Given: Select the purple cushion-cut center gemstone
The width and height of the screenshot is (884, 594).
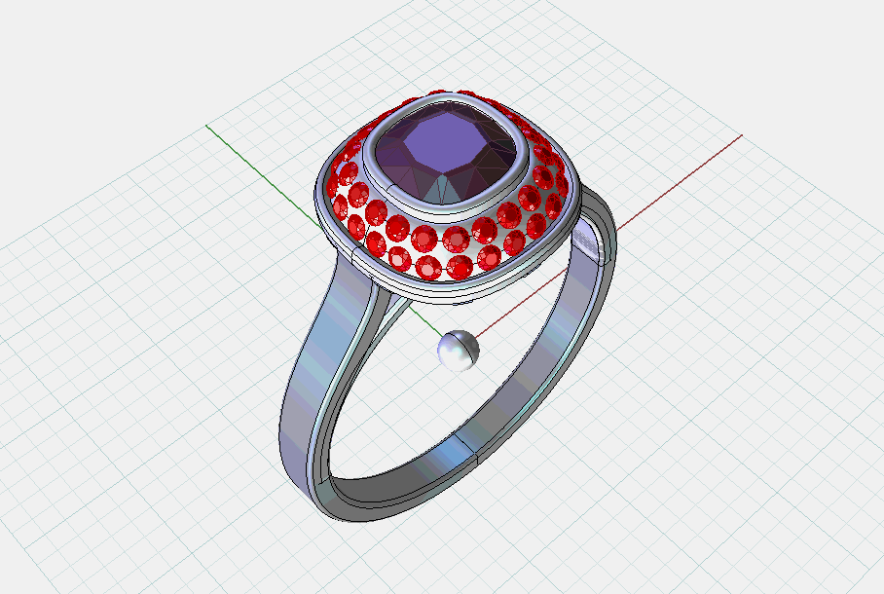Looking at the screenshot, I should tap(450, 154).
